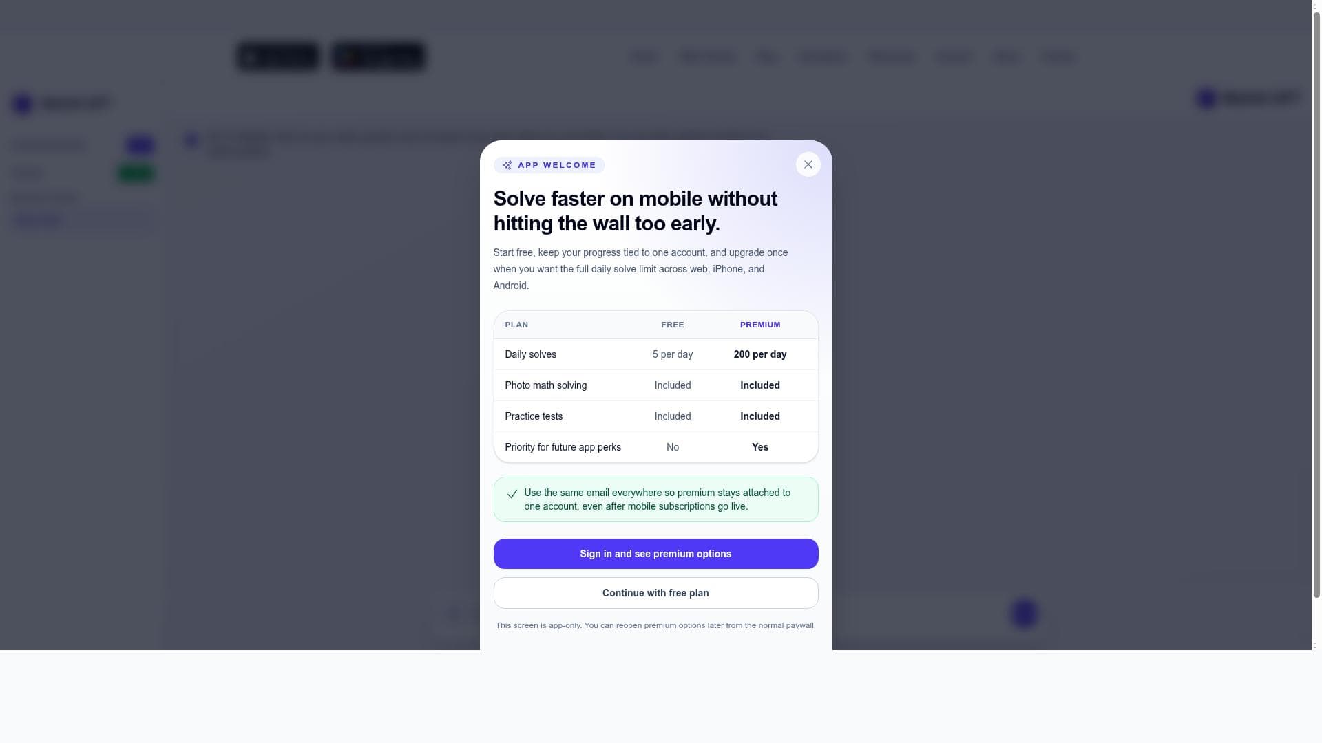Click the blurred purple icon at top right

[1206, 98]
